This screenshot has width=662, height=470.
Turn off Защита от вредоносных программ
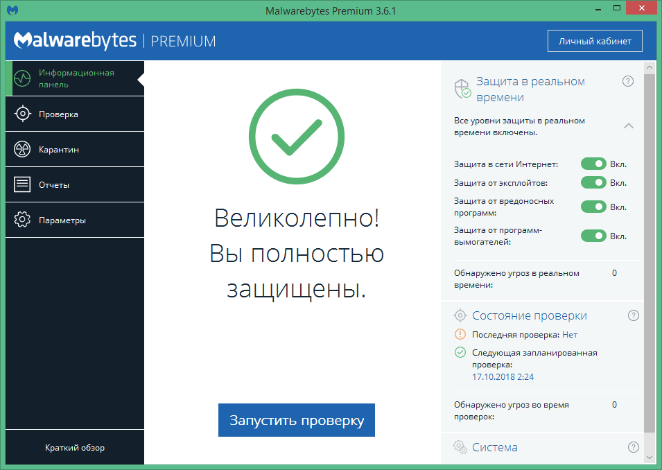(593, 207)
